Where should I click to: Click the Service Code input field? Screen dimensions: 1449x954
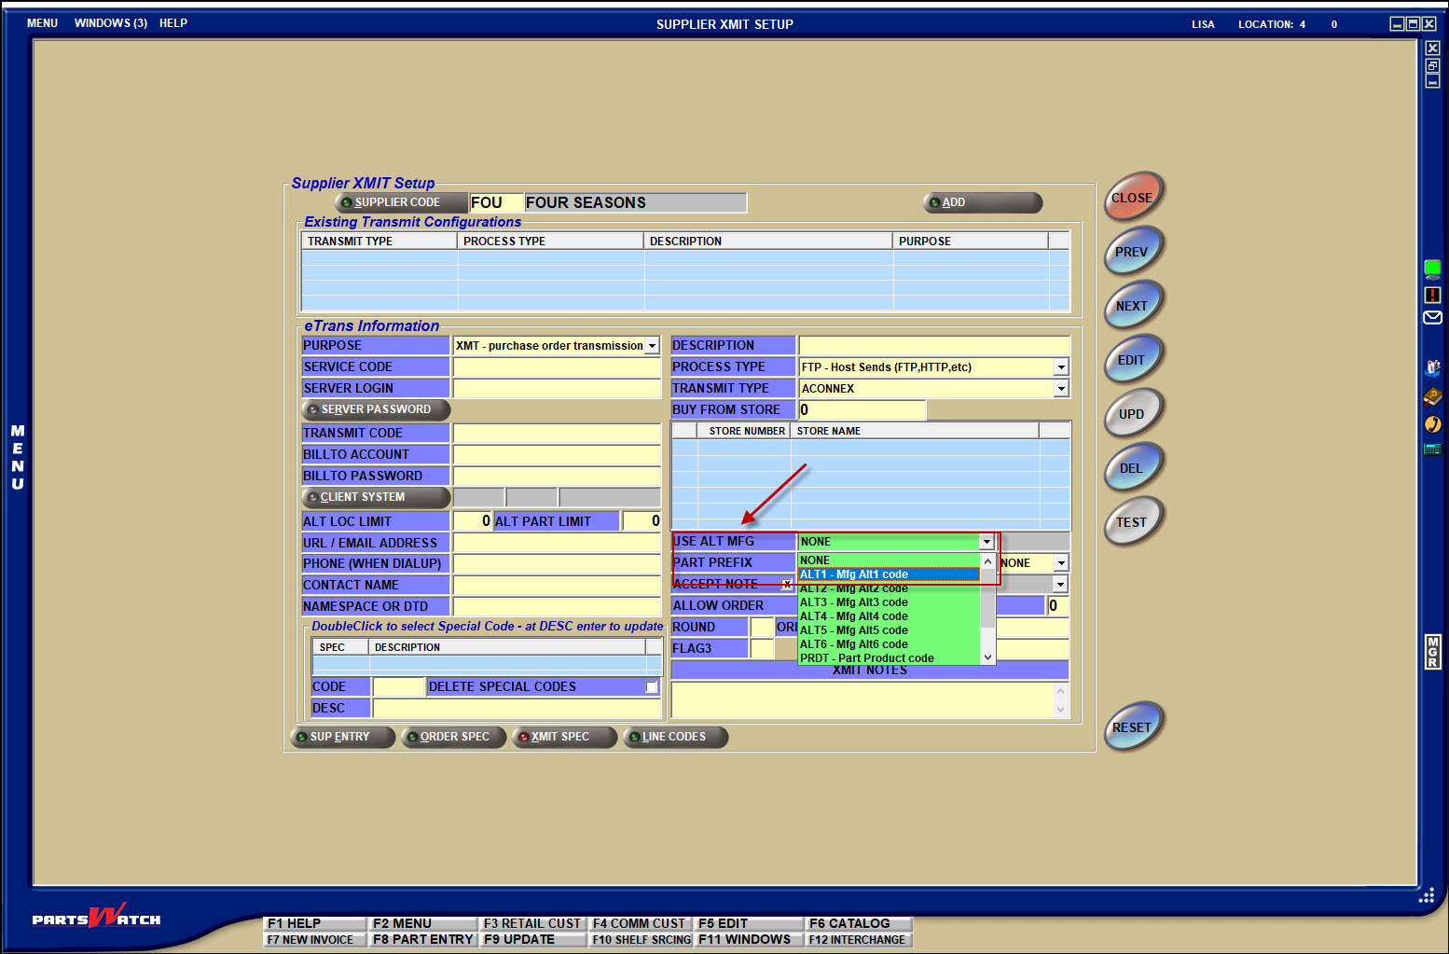tap(557, 367)
